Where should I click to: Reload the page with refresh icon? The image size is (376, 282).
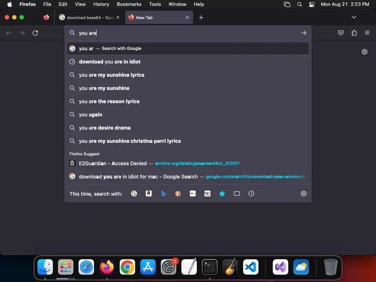tap(35, 33)
